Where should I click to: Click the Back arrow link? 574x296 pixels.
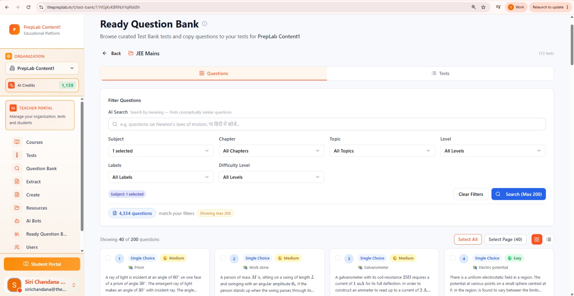point(112,53)
